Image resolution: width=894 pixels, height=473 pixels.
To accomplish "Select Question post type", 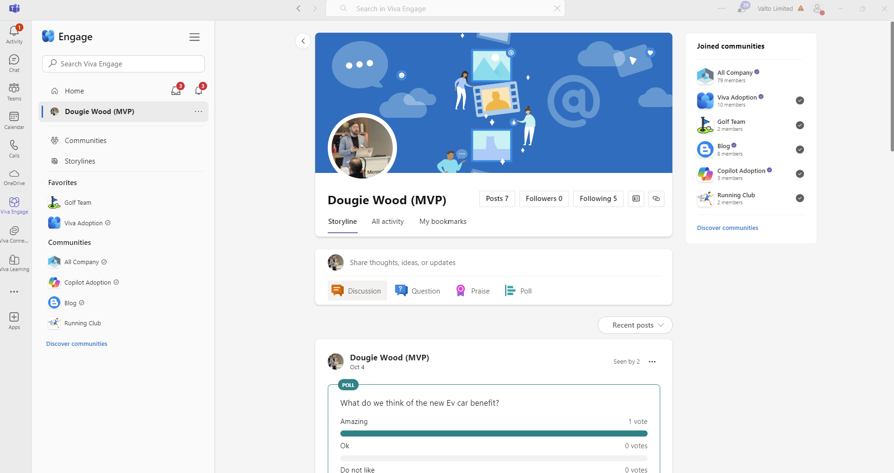I will coord(418,291).
